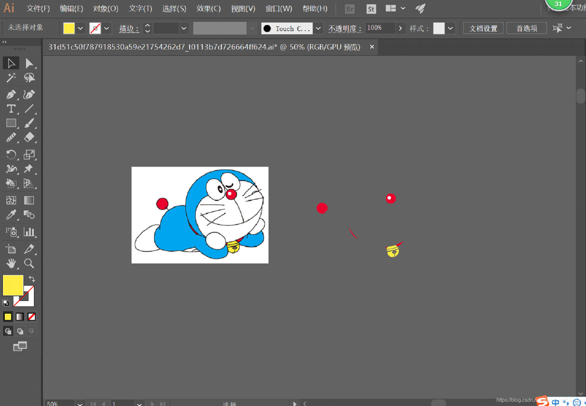Swap fill and stroke colors

(x=32, y=279)
